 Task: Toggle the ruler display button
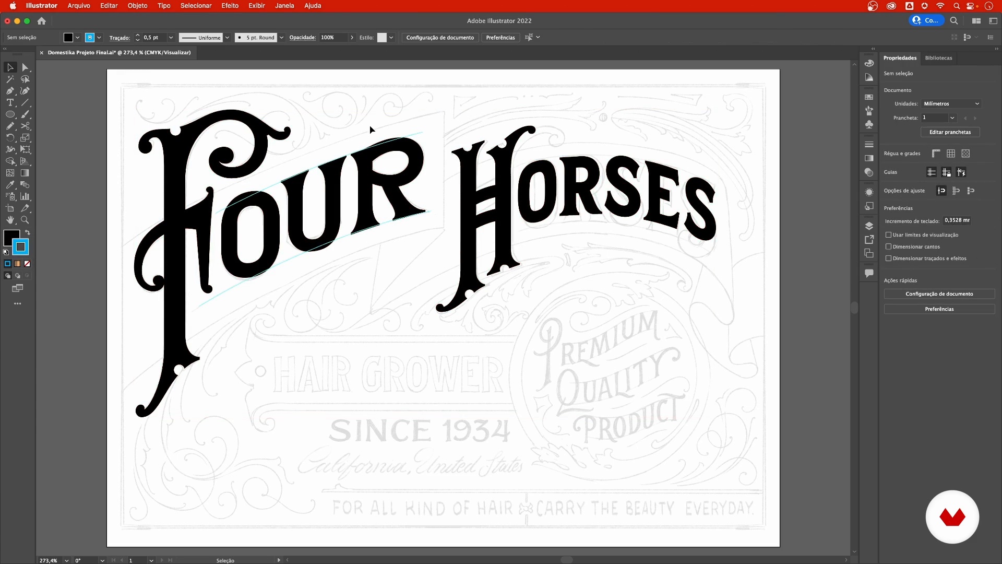[936, 154]
